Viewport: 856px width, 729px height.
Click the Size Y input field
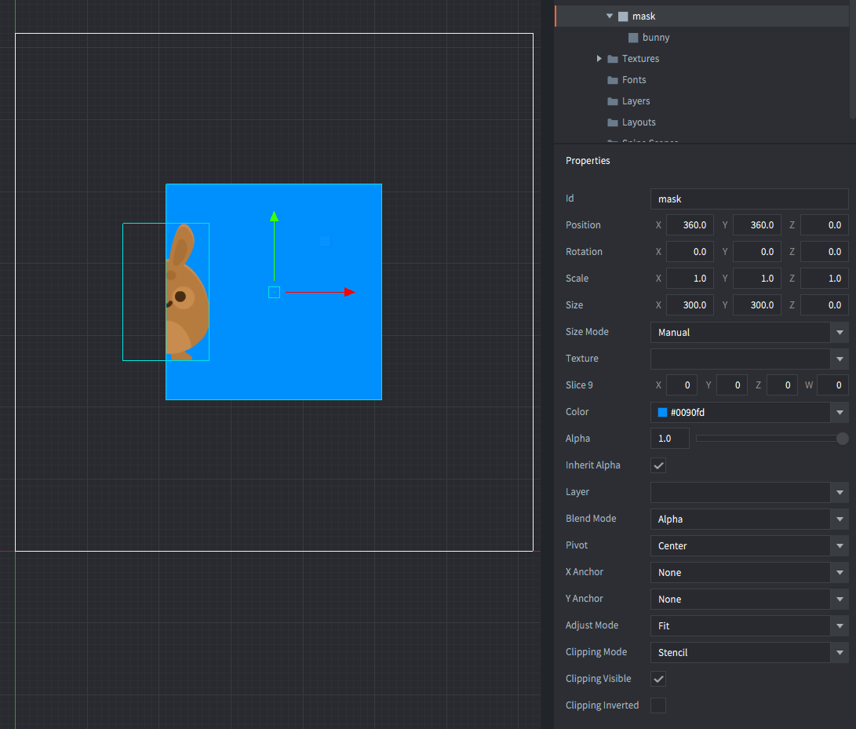click(757, 306)
